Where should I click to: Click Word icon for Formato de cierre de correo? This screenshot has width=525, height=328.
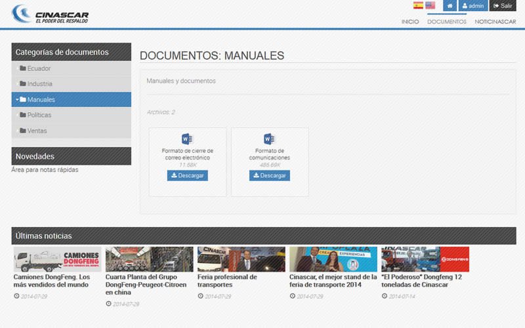coord(187,138)
